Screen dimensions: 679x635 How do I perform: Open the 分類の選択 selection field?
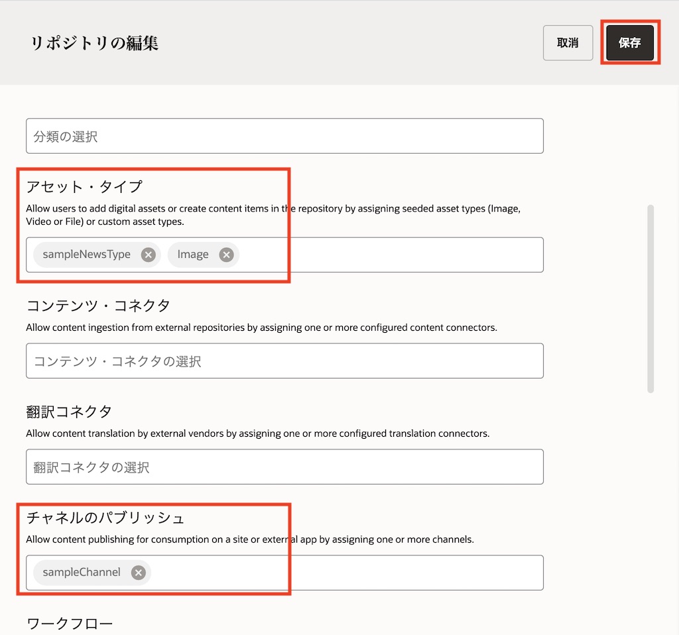click(x=284, y=137)
